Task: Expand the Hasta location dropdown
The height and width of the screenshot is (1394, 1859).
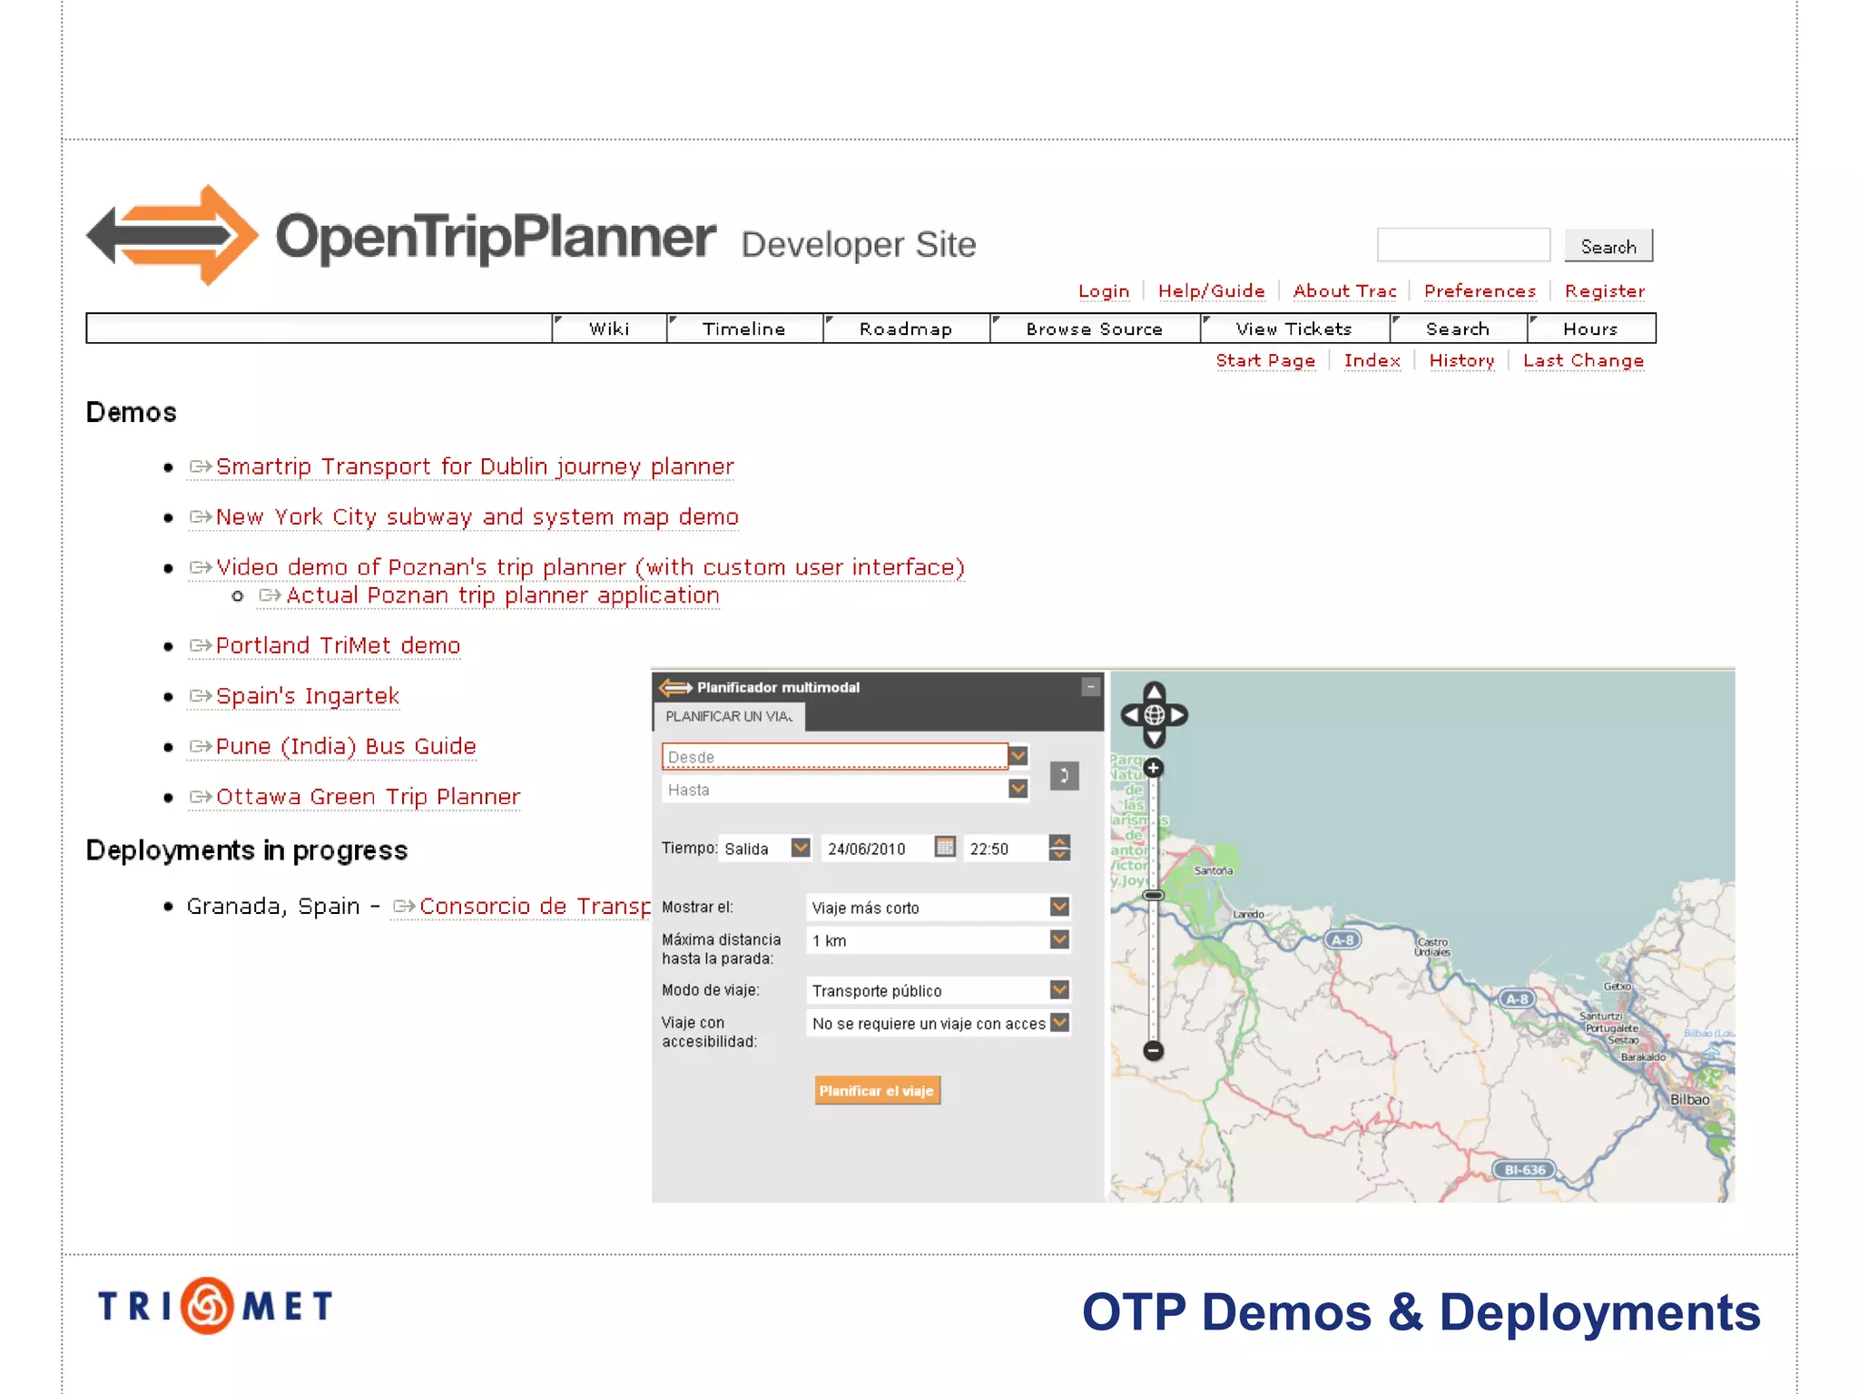Action: pos(1018,789)
